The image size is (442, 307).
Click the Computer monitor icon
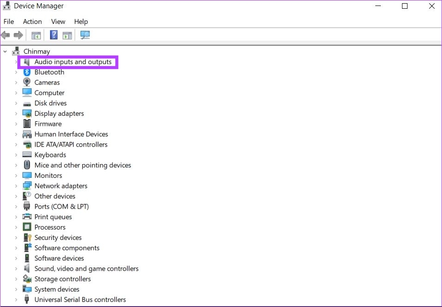tap(27, 92)
